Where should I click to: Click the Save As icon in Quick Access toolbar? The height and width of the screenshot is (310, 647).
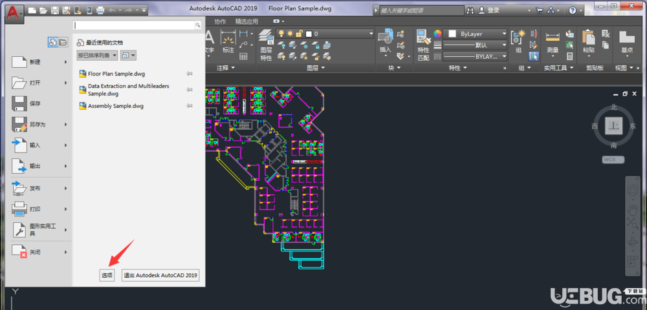tap(66, 10)
